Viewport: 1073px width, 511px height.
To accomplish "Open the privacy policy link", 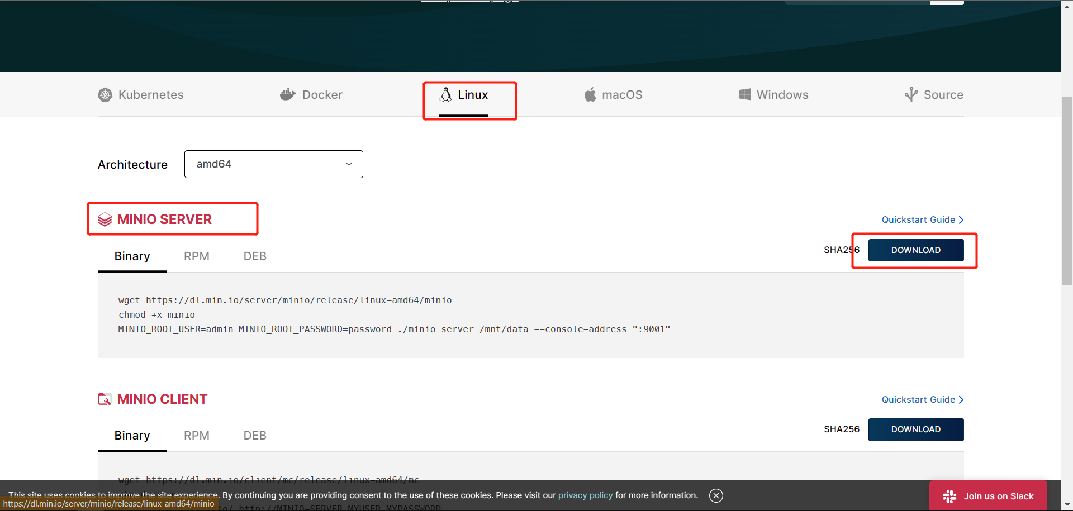I will 585,495.
